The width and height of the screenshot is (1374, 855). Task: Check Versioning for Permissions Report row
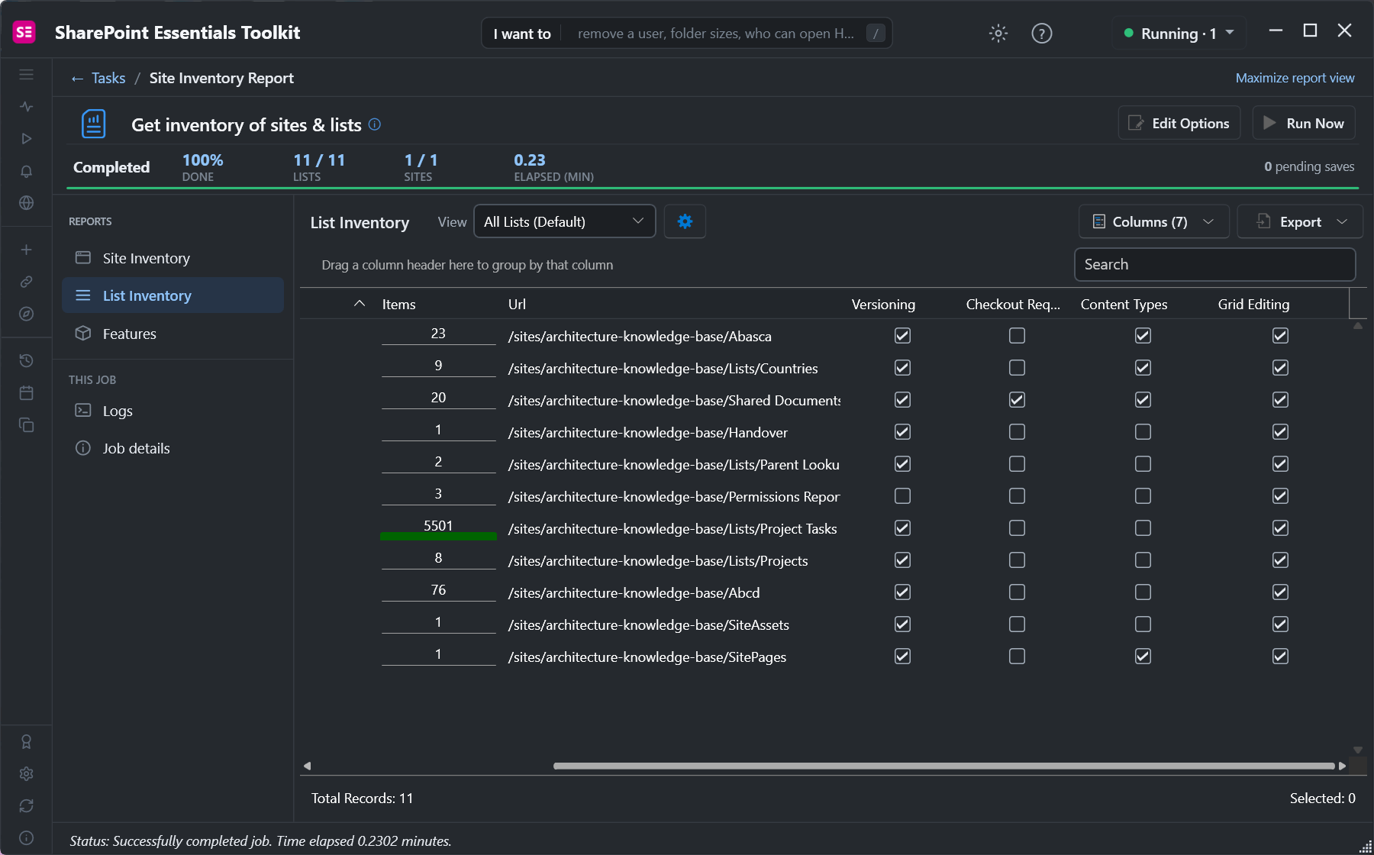(x=902, y=496)
